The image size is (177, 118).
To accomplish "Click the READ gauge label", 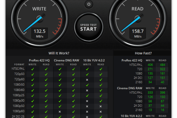I will tap(137, 9).
